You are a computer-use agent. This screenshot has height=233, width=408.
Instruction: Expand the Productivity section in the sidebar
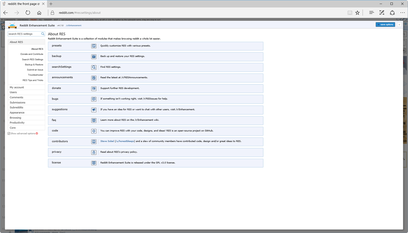pyautogui.click(x=18, y=122)
